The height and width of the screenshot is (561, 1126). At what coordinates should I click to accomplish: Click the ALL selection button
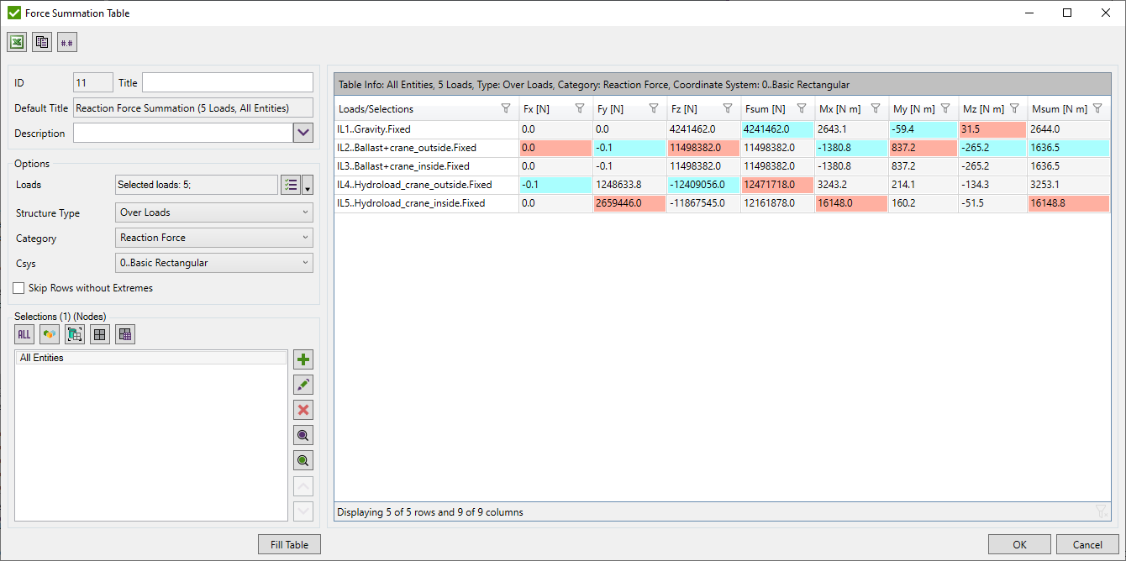tap(24, 334)
